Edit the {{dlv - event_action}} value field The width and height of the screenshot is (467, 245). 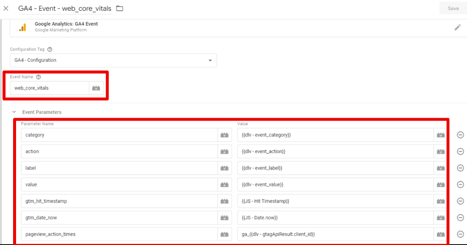pyautogui.click(x=335, y=151)
